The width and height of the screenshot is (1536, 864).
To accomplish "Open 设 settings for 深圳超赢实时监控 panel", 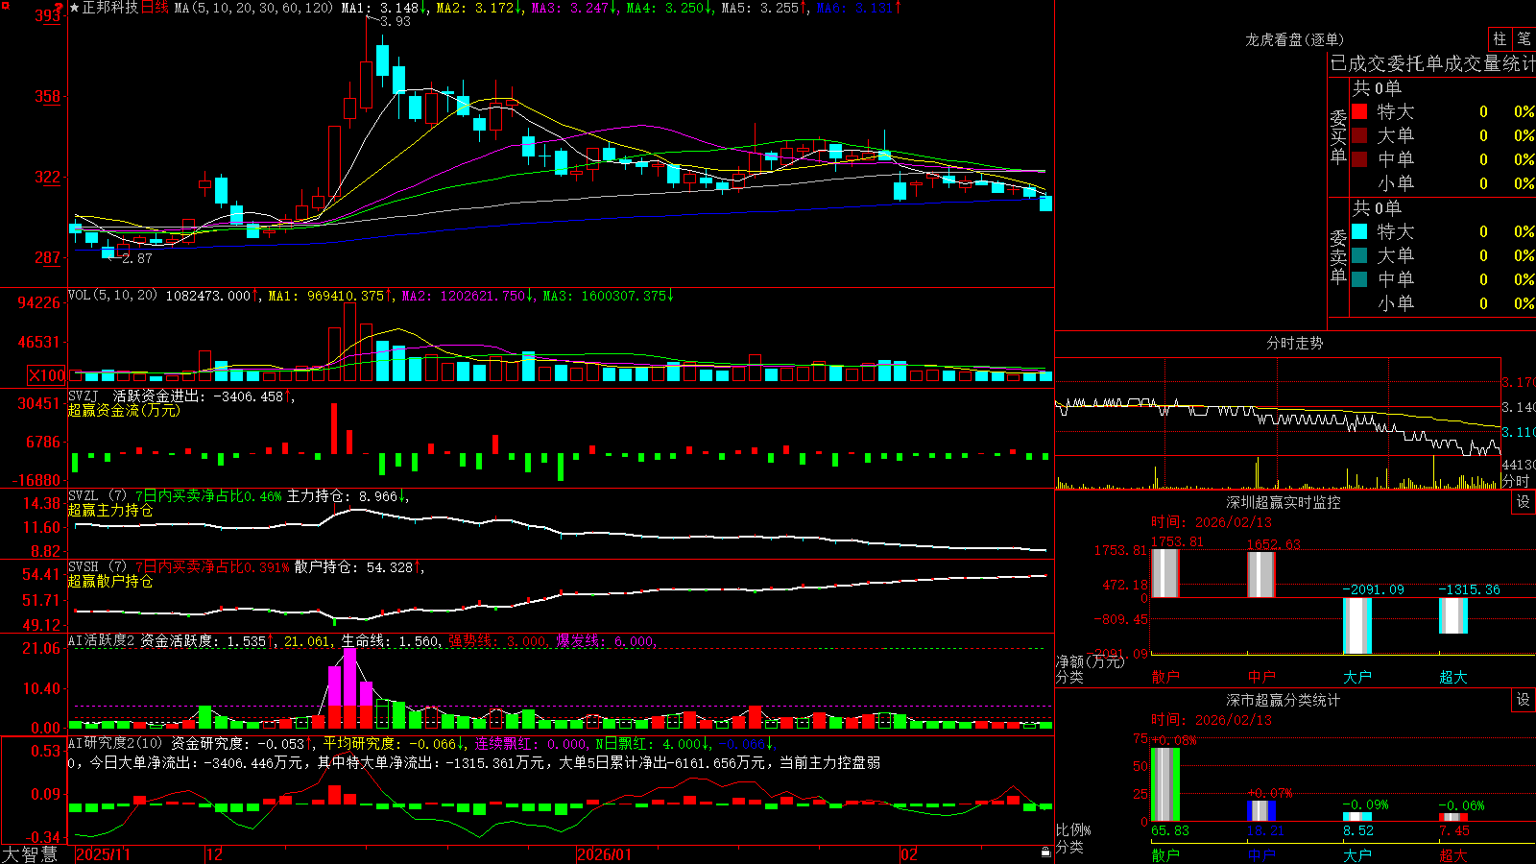I will tap(1524, 502).
